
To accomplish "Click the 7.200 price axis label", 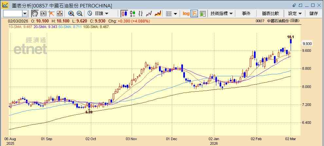I will coord(307,105).
